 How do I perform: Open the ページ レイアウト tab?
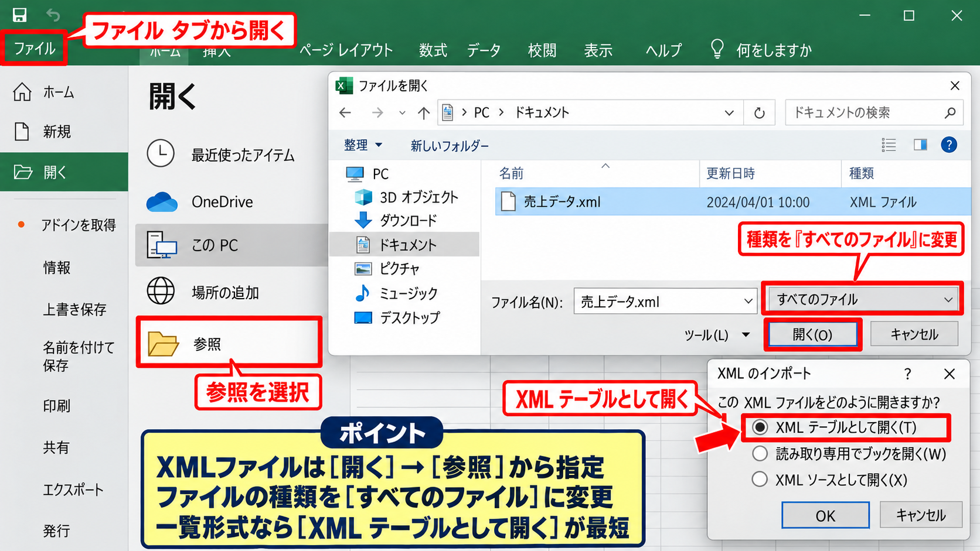[346, 50]
